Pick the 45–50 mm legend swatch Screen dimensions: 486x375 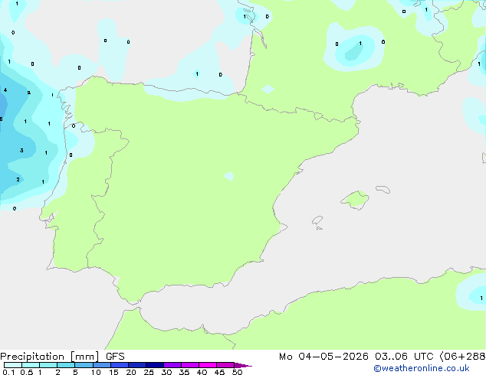[x=225, y=365]
